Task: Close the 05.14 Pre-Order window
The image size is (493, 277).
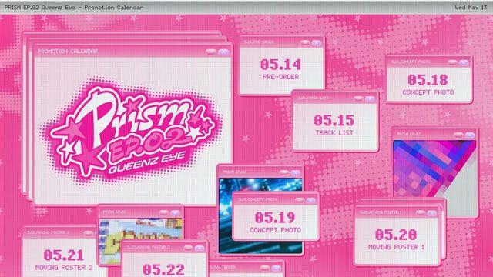Action: pyautogui.click(x=317, y=43)
